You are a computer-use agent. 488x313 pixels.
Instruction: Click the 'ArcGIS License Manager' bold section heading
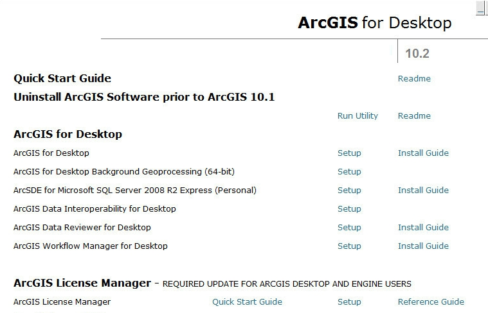coord(82,283)
